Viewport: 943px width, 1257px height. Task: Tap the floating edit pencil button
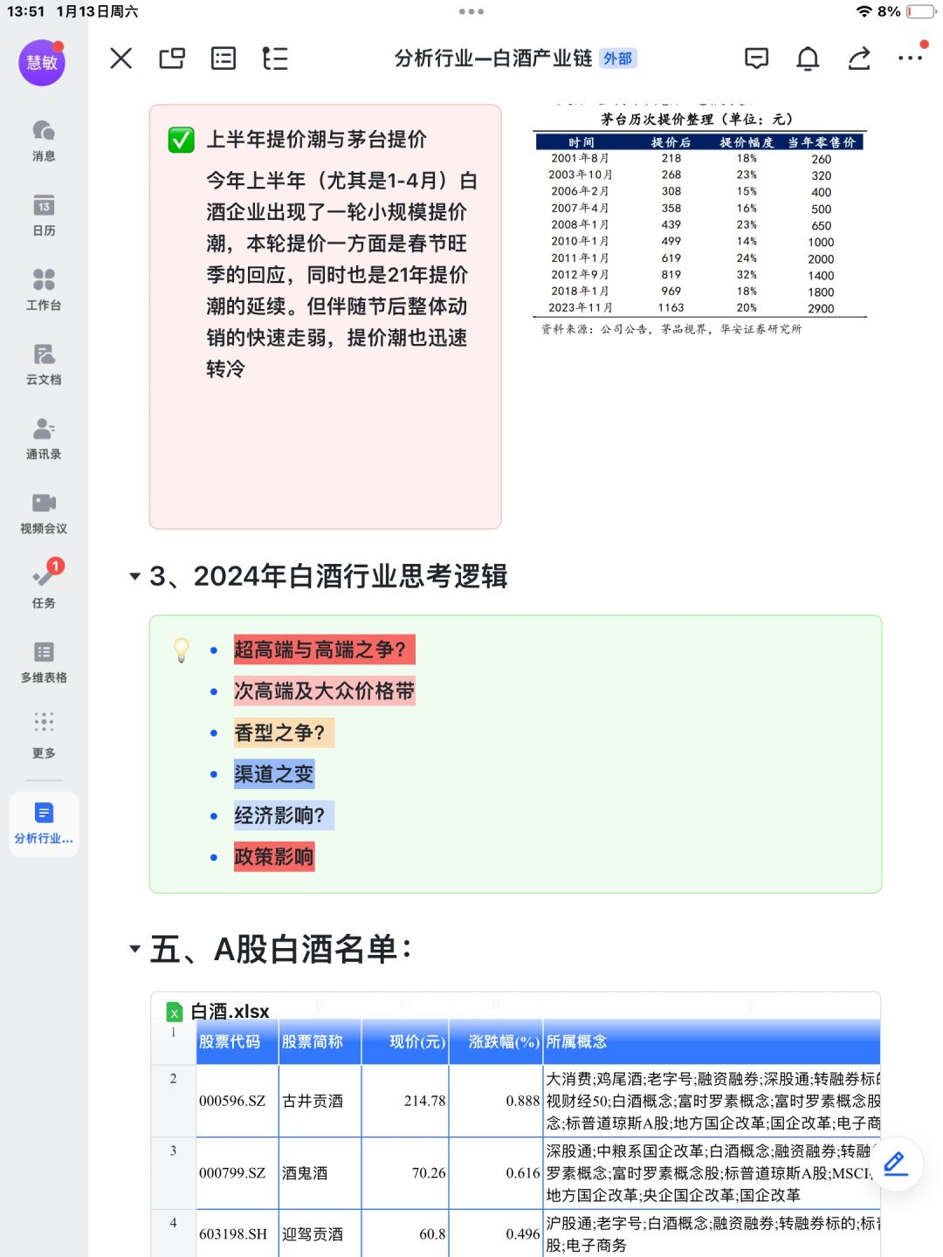click(896, 1164)
